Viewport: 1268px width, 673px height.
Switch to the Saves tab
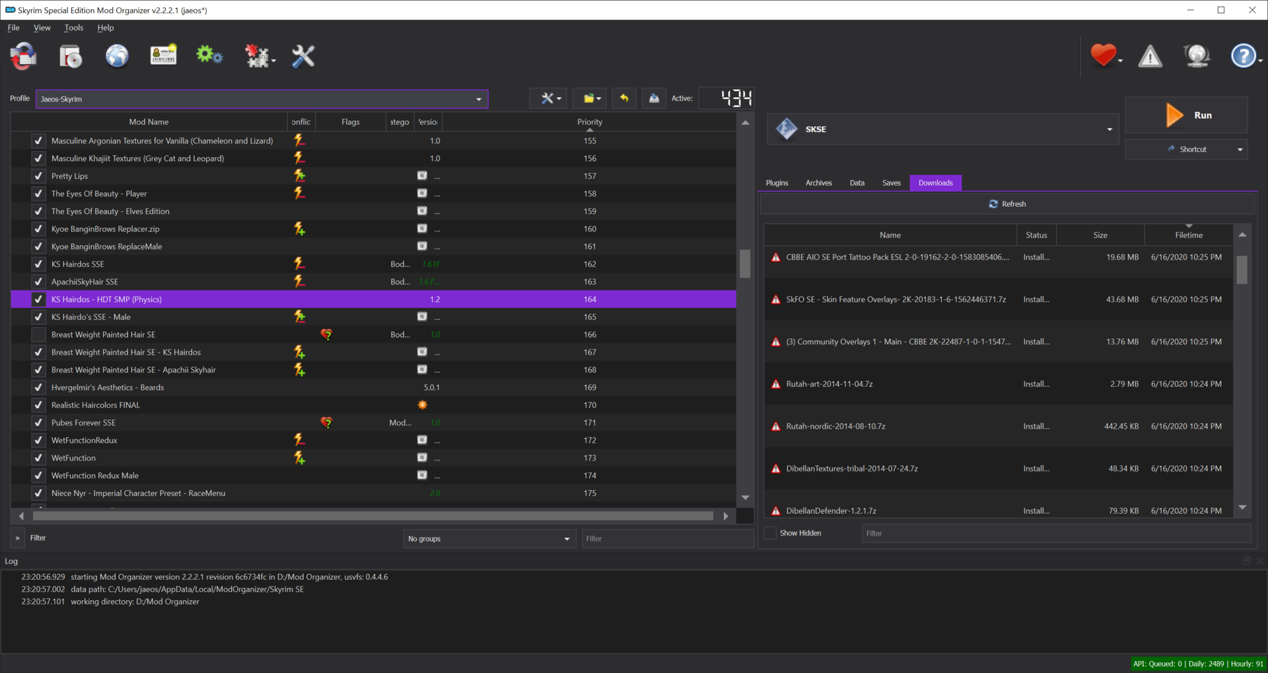(892, 183)
